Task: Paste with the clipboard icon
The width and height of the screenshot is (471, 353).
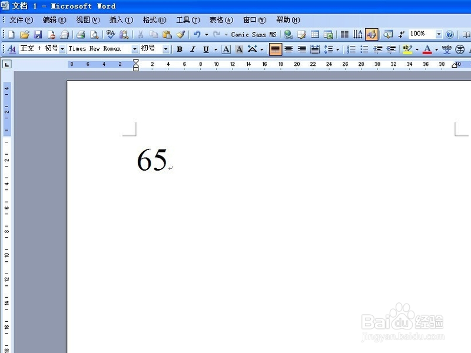Action: coord(167,35)
